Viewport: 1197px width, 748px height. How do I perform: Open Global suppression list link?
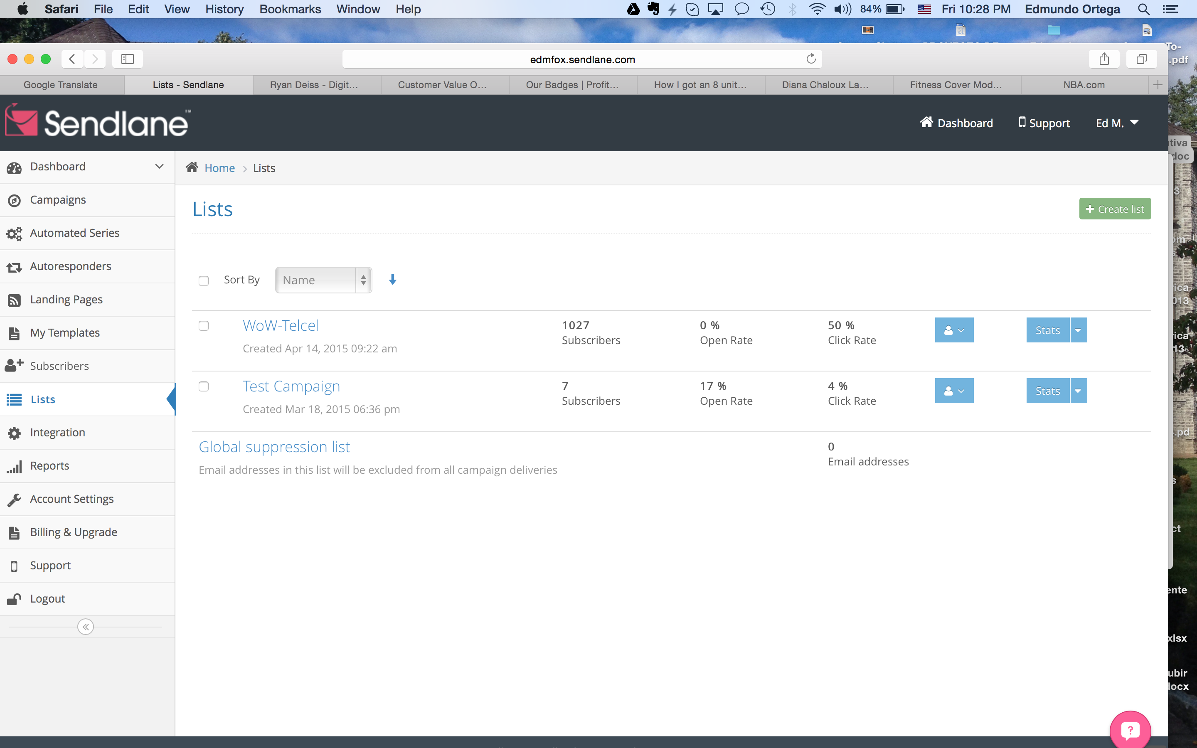point(274,447)
